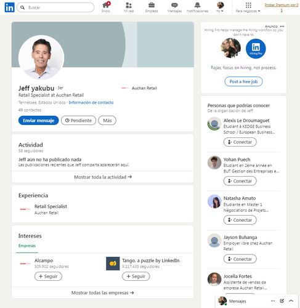Open Mi red network icon

[129, 7]
